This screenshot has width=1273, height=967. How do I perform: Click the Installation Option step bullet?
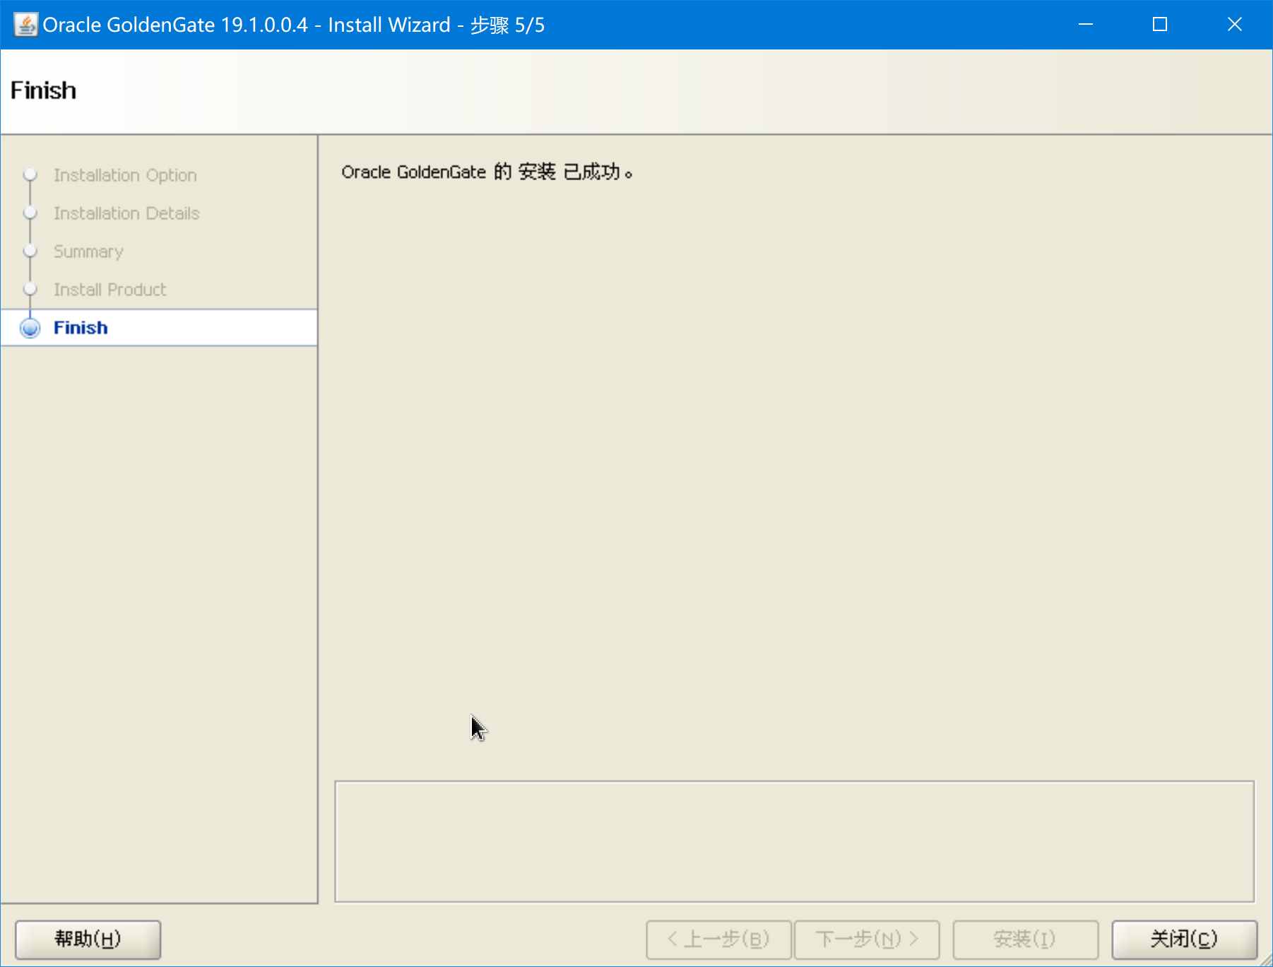click(x=30, y=174)
